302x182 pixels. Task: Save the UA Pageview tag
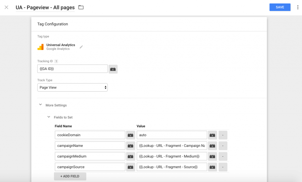click(280, 7)
